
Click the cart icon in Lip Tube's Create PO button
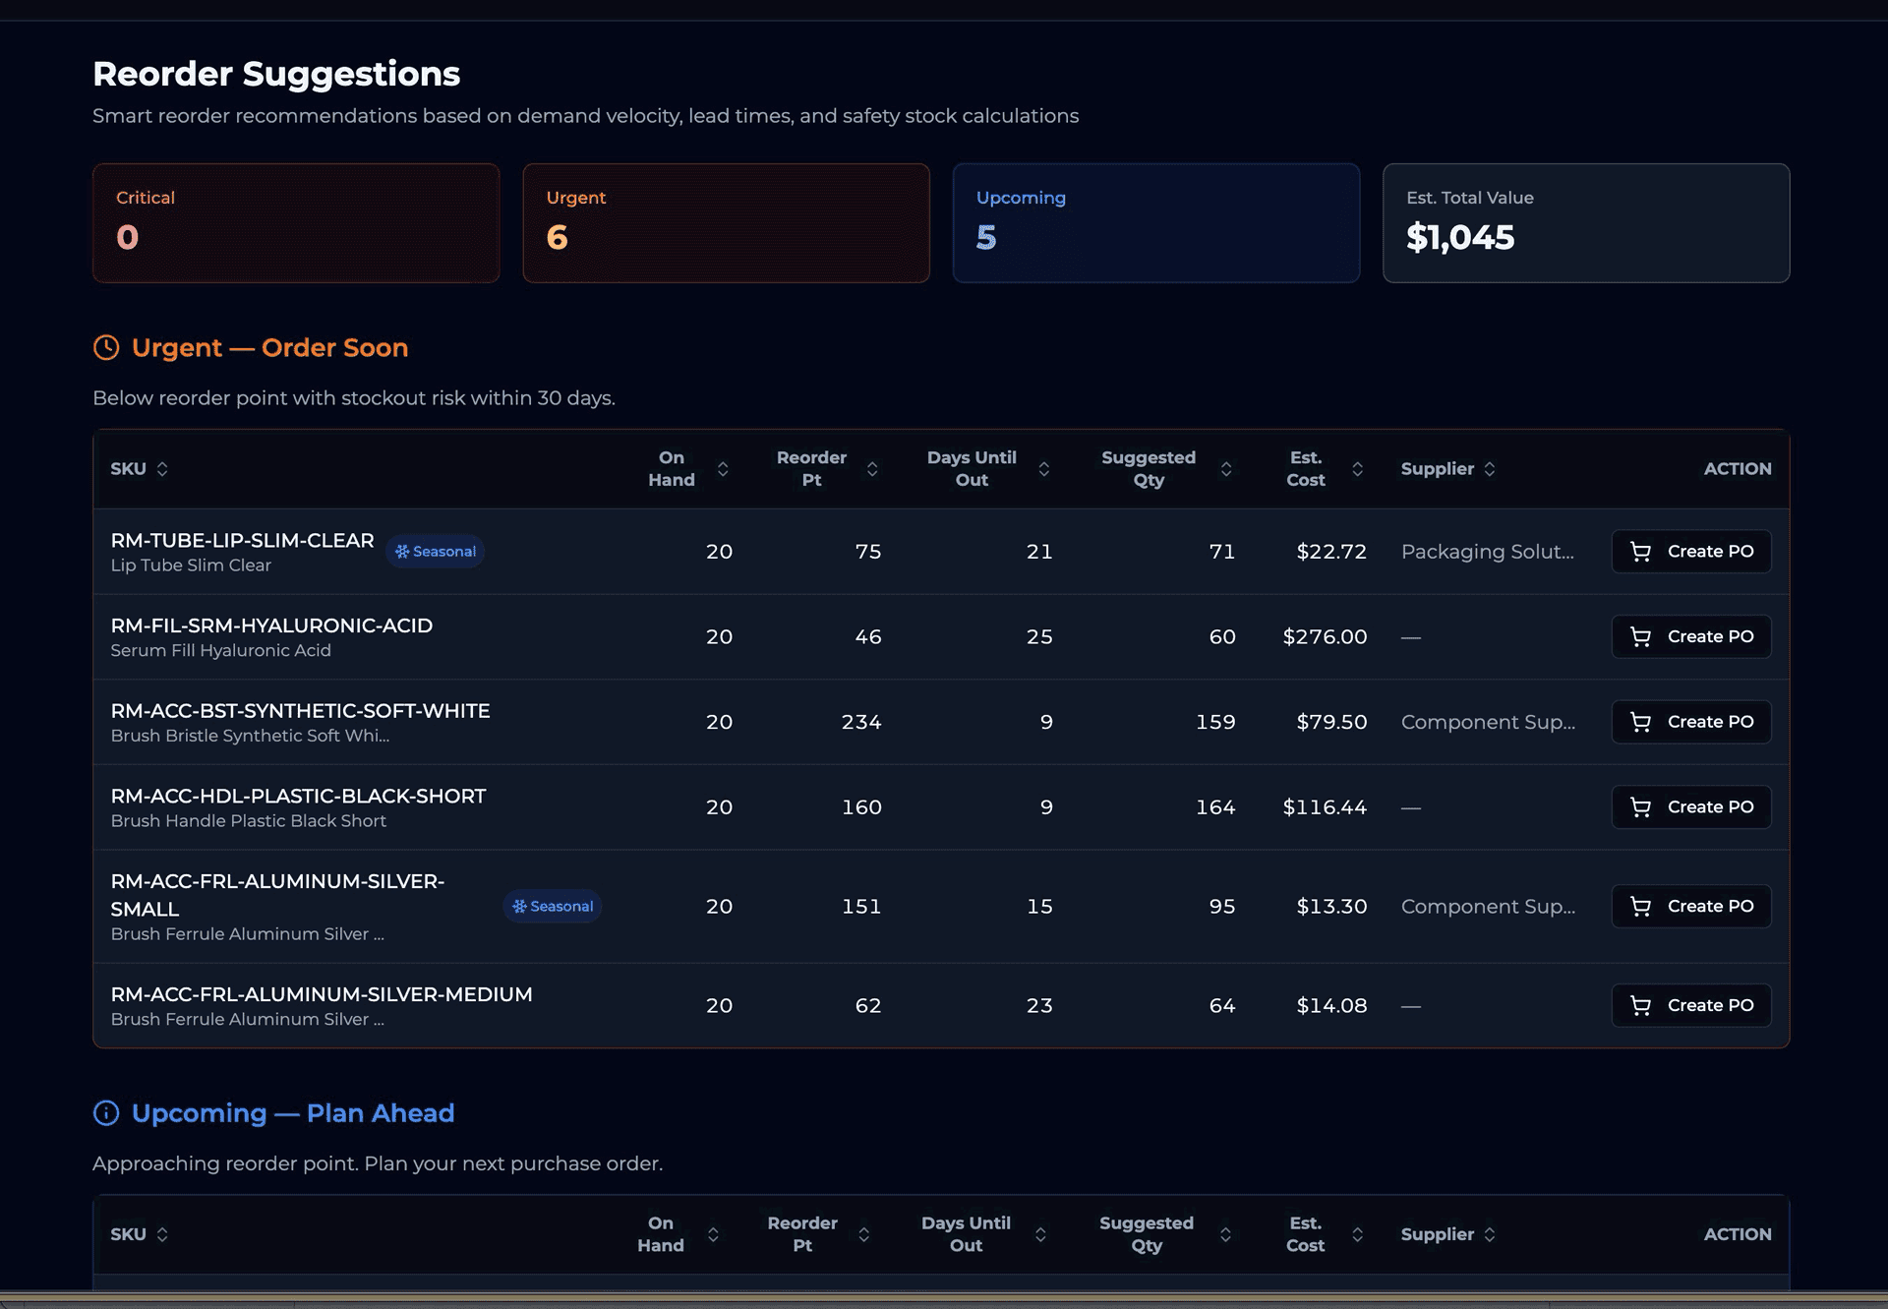click(1640, 552)
